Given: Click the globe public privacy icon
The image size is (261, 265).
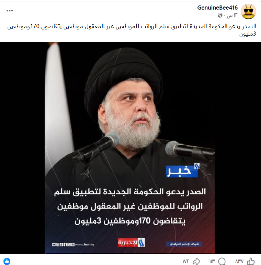Looking at the screenshot, I should tap(220, 15).
